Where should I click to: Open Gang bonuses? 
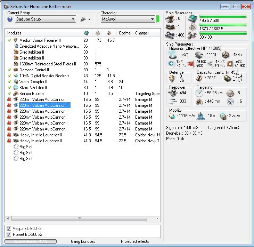point(83,241)
